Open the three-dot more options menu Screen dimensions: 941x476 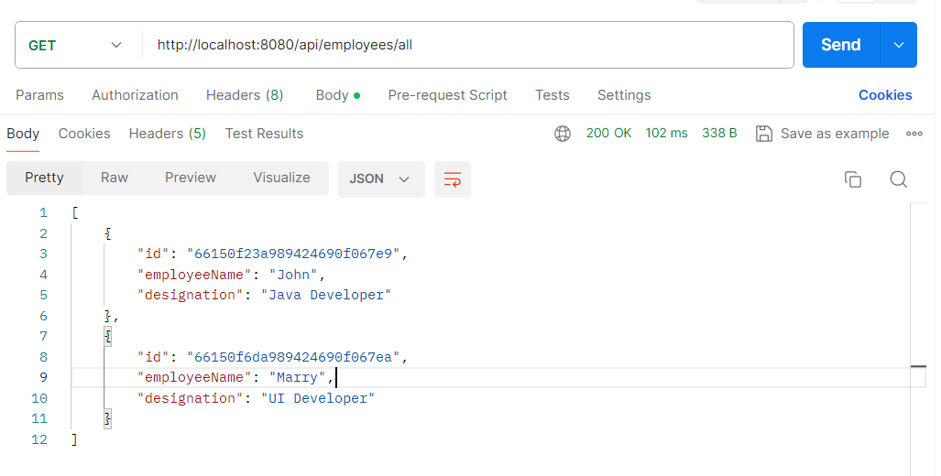[x=914, y=134]
